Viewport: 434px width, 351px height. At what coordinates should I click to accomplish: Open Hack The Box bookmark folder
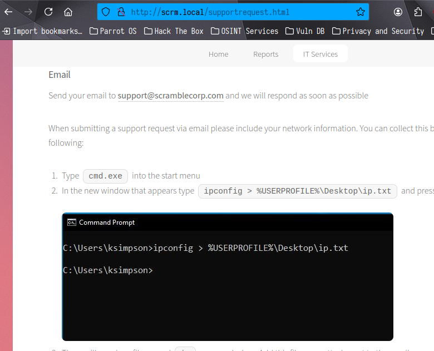(x=174, y=31)
